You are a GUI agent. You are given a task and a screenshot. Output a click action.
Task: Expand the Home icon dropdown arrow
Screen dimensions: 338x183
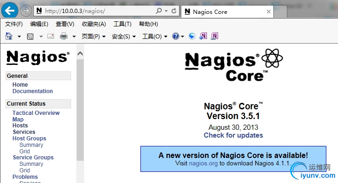pos(19,37)
